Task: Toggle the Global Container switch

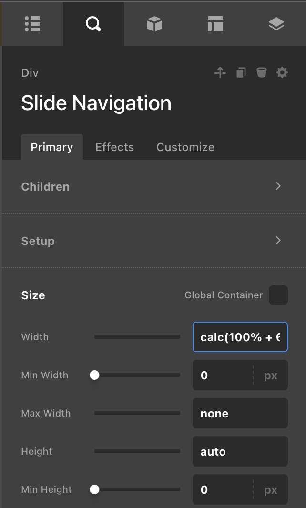Action: click(x=278, y=295)
